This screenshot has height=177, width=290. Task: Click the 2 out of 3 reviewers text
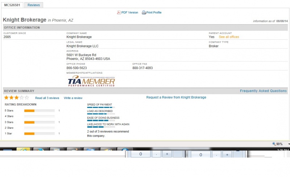[108, 134]
